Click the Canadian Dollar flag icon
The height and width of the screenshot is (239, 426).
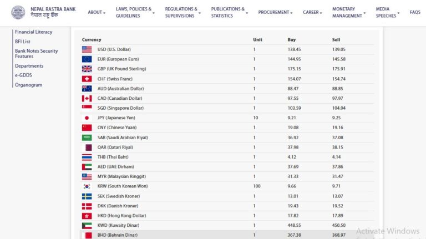tap(87, 98)
